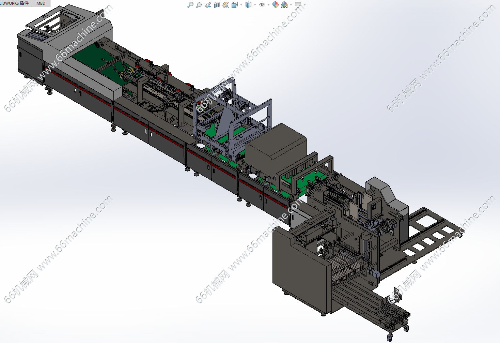The image size is (500, 343).
Task: Select the Zoom to Area tool
Action: (x=199, y=5)
